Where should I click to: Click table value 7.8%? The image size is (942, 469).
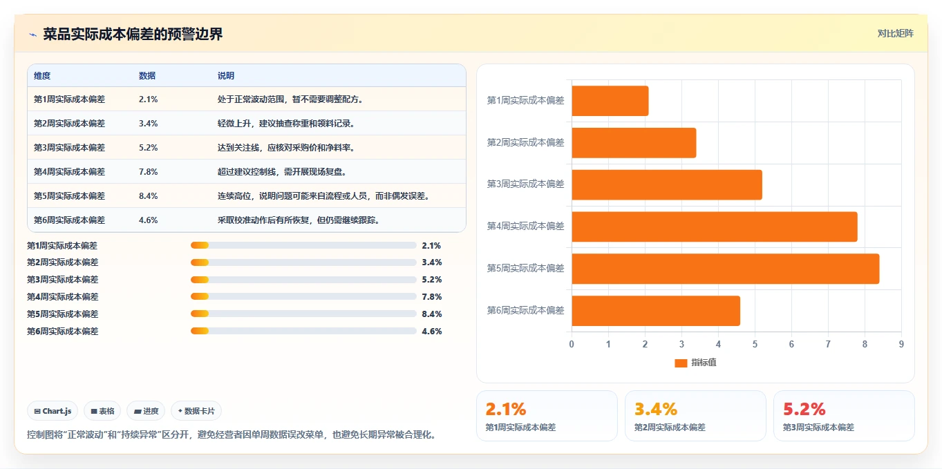[x=149, y=172]
